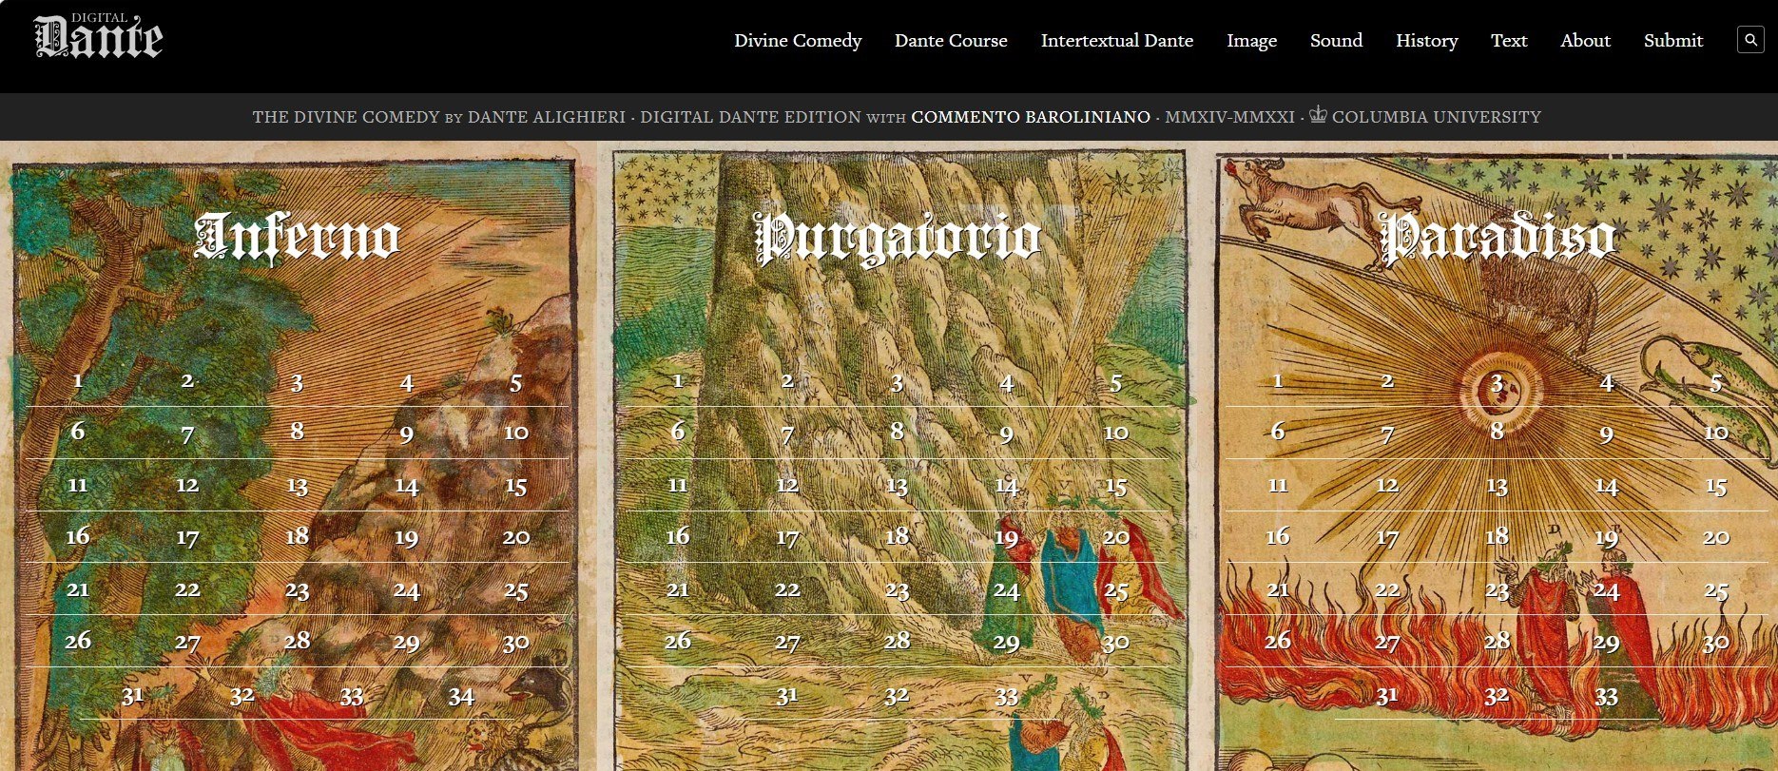
Task: Open Purgatorio canto 16
Action: 678,536
